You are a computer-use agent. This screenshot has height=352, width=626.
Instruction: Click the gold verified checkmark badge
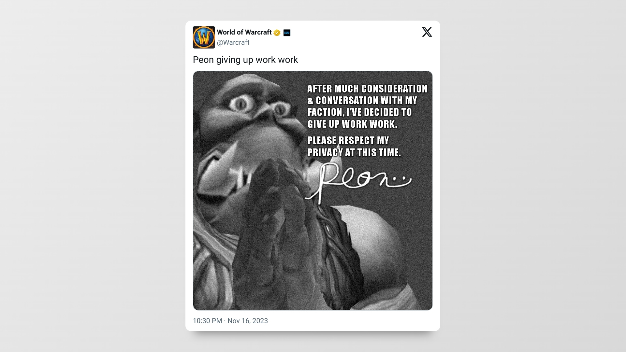click(x=277, y=33)
